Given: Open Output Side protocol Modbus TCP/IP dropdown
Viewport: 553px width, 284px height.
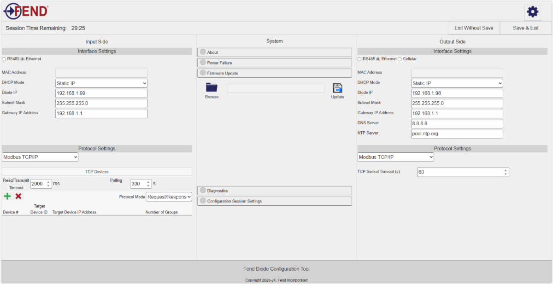Looking at the screenshot, I should point(395,157).
